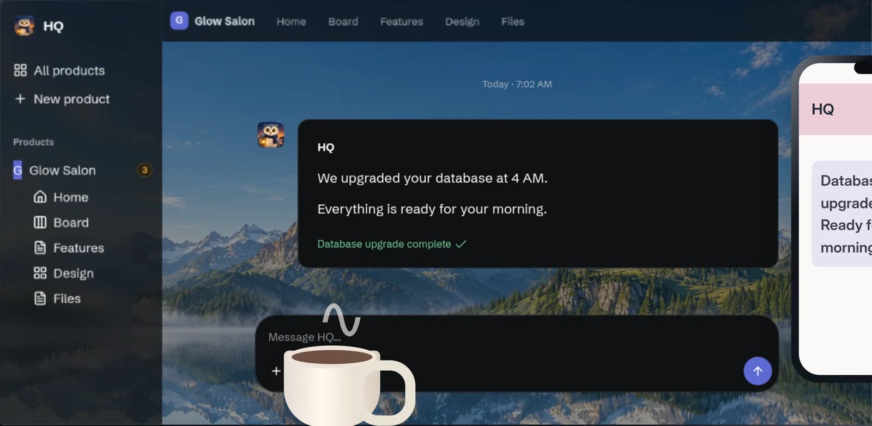Click the Glow Salon G logo in top bar

click(x=179, y=21)
